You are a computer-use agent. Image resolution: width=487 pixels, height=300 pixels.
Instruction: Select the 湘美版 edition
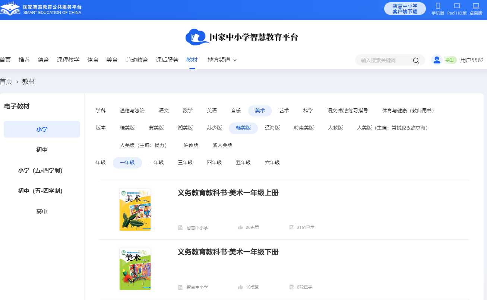coord(186,128)
